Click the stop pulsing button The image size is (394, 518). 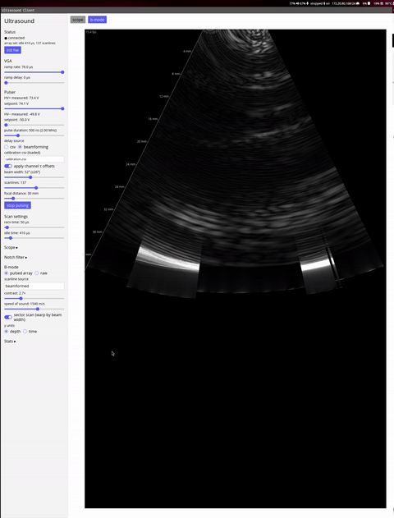click(17, 205)
